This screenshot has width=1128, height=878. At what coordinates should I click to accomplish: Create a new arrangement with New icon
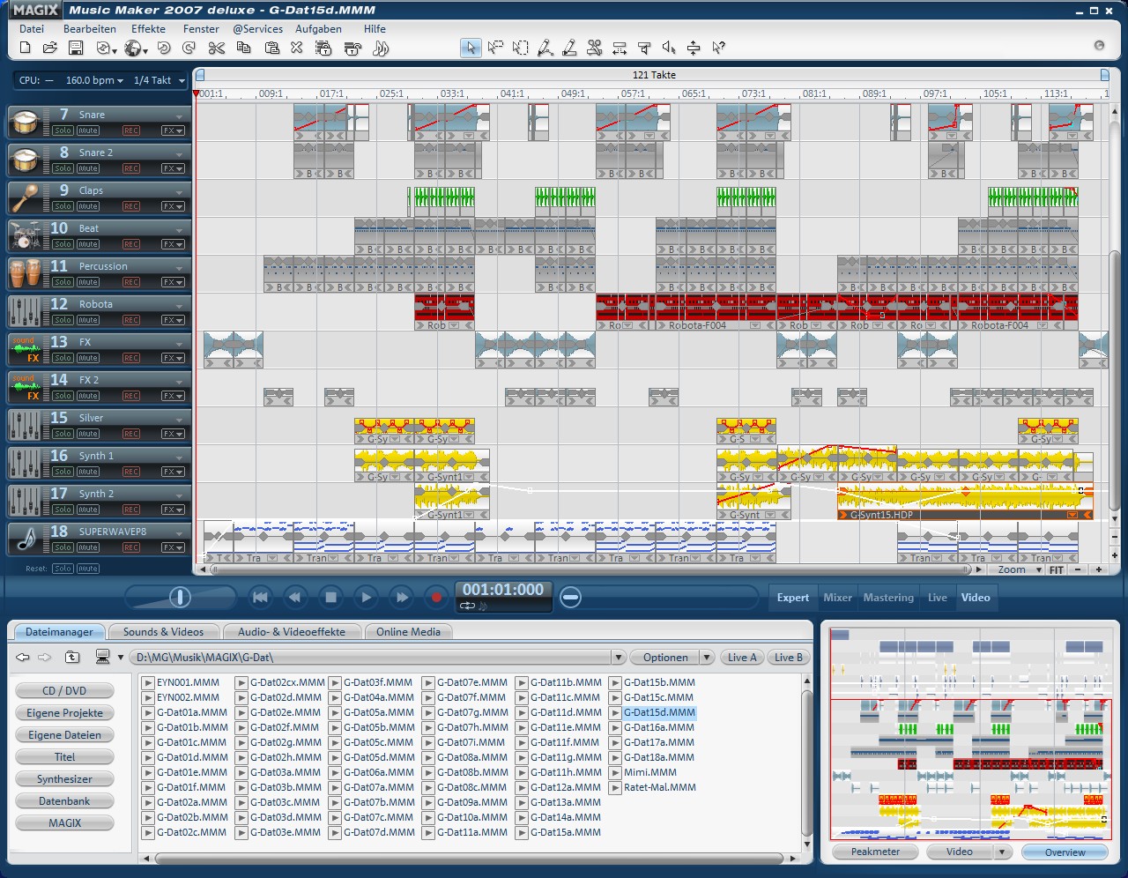[x=25, y=48]
